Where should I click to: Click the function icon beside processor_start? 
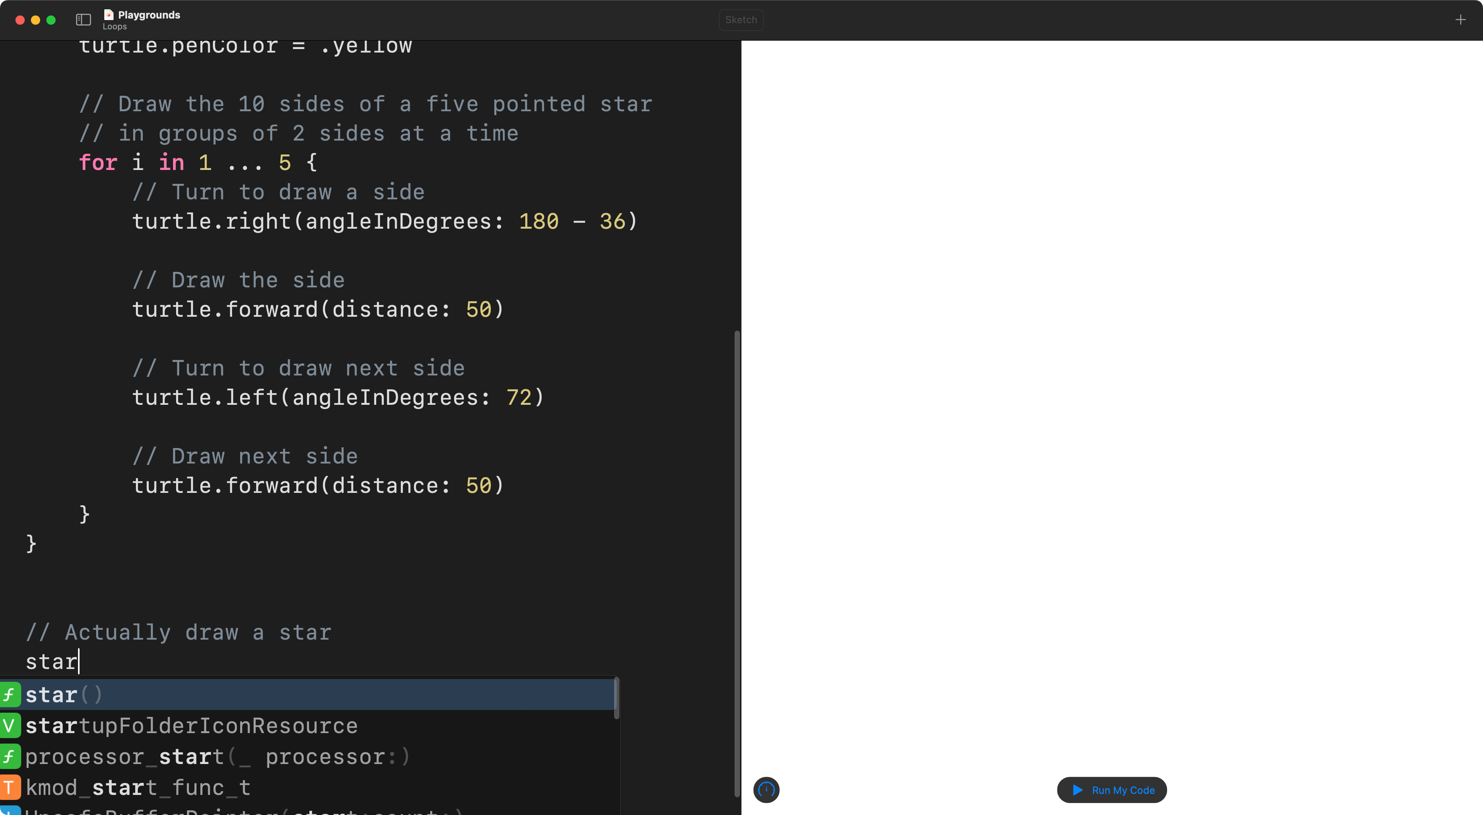coord(10,756)
